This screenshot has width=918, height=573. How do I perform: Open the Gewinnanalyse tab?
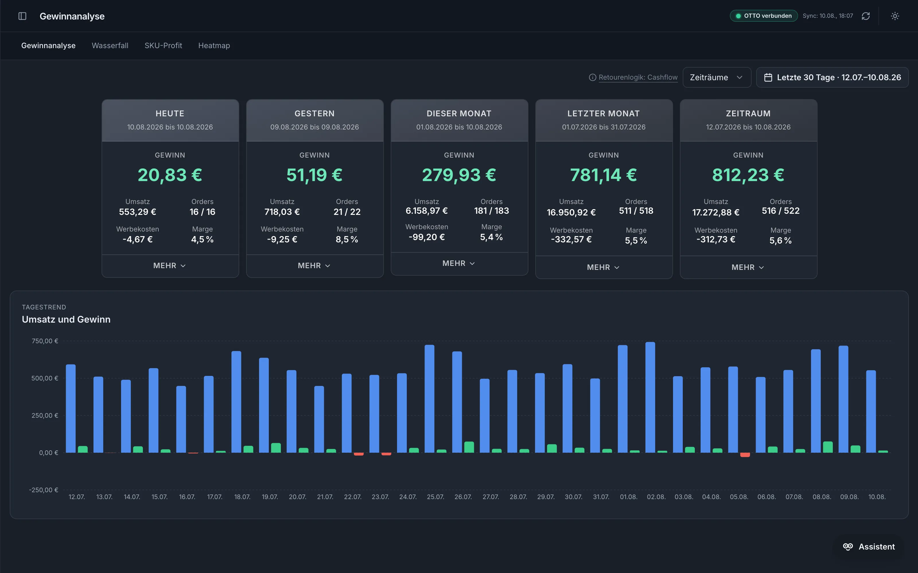pyautogui.click(x=48, y=46)
